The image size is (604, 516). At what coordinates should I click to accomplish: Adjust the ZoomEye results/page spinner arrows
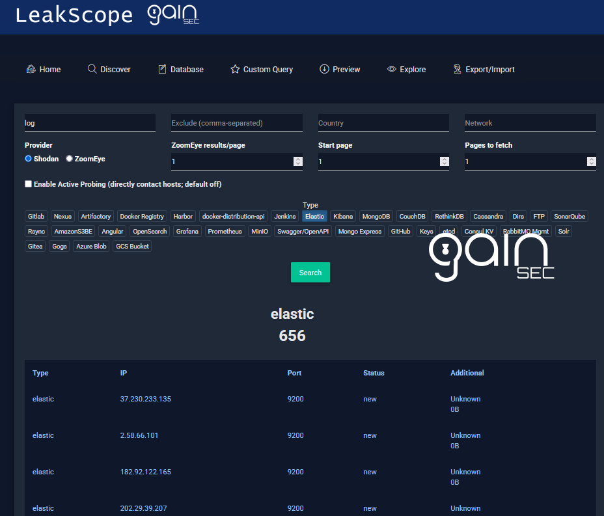(297, 161)
